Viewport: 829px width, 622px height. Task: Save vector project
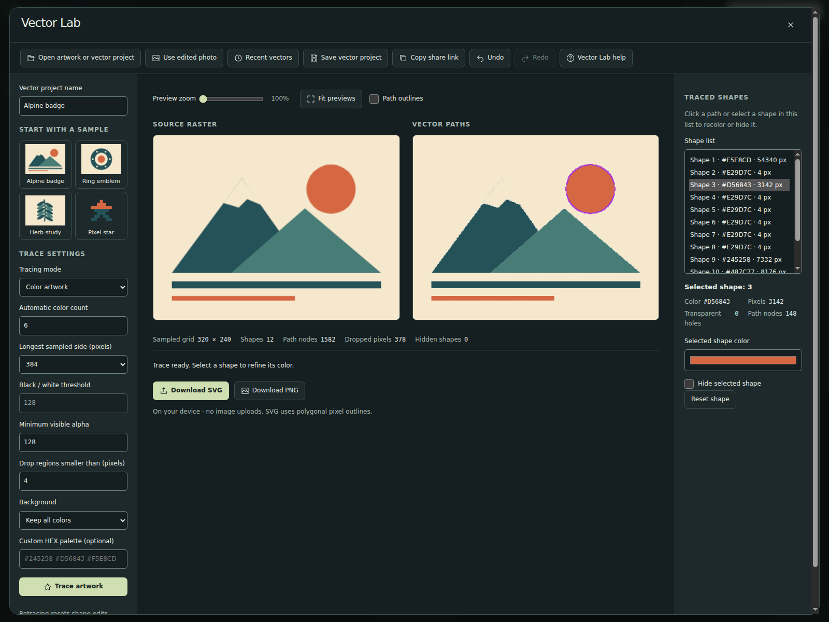(346, 58)
